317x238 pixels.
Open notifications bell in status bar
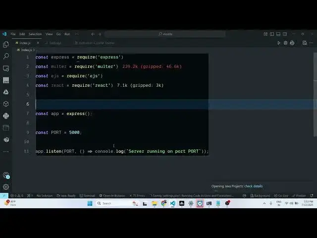click(x=312, y=195)
